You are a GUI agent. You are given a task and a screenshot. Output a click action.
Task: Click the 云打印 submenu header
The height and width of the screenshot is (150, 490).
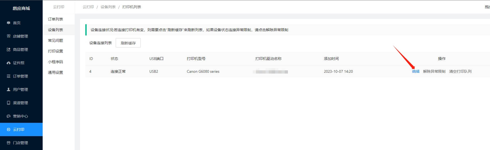coord(59,7)
